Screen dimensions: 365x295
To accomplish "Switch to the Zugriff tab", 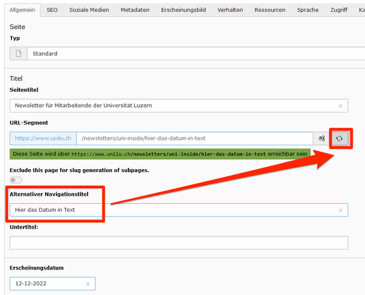I will 339,10.
